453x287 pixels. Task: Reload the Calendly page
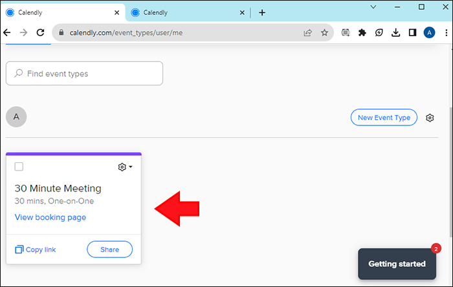[40, 32]
